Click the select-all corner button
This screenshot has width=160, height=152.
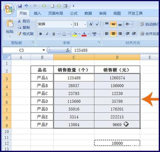pyautogui.click(x=7, y=57)
